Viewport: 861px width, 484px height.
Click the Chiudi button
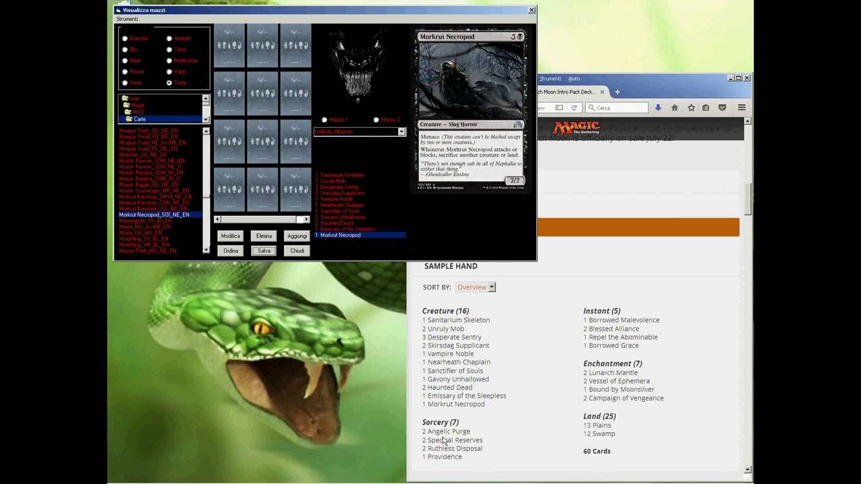297,251
